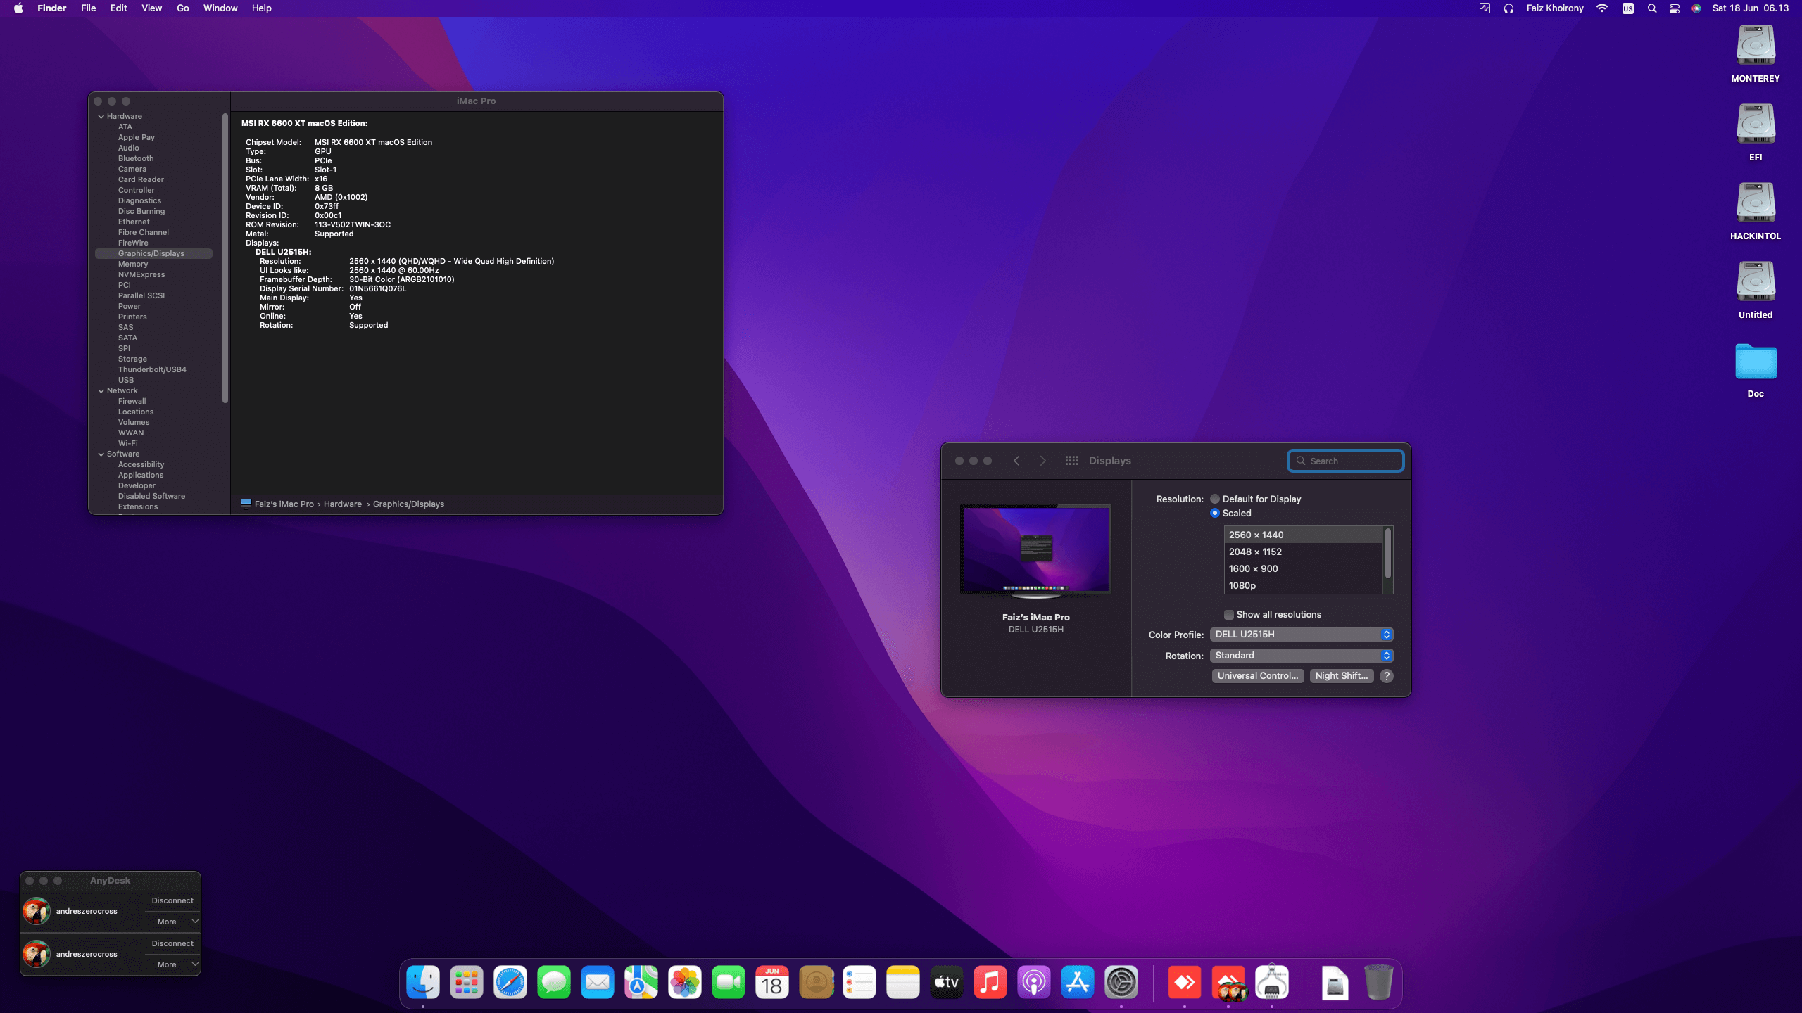This screenshot has width=1802, height=1013.
Task: Go back in Displays preferences
Action: point(1016,461)
